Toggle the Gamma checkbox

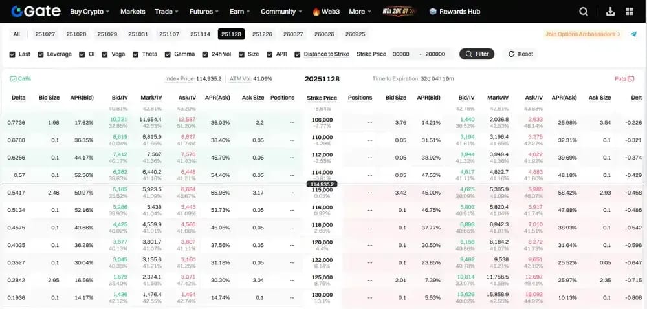168,54
